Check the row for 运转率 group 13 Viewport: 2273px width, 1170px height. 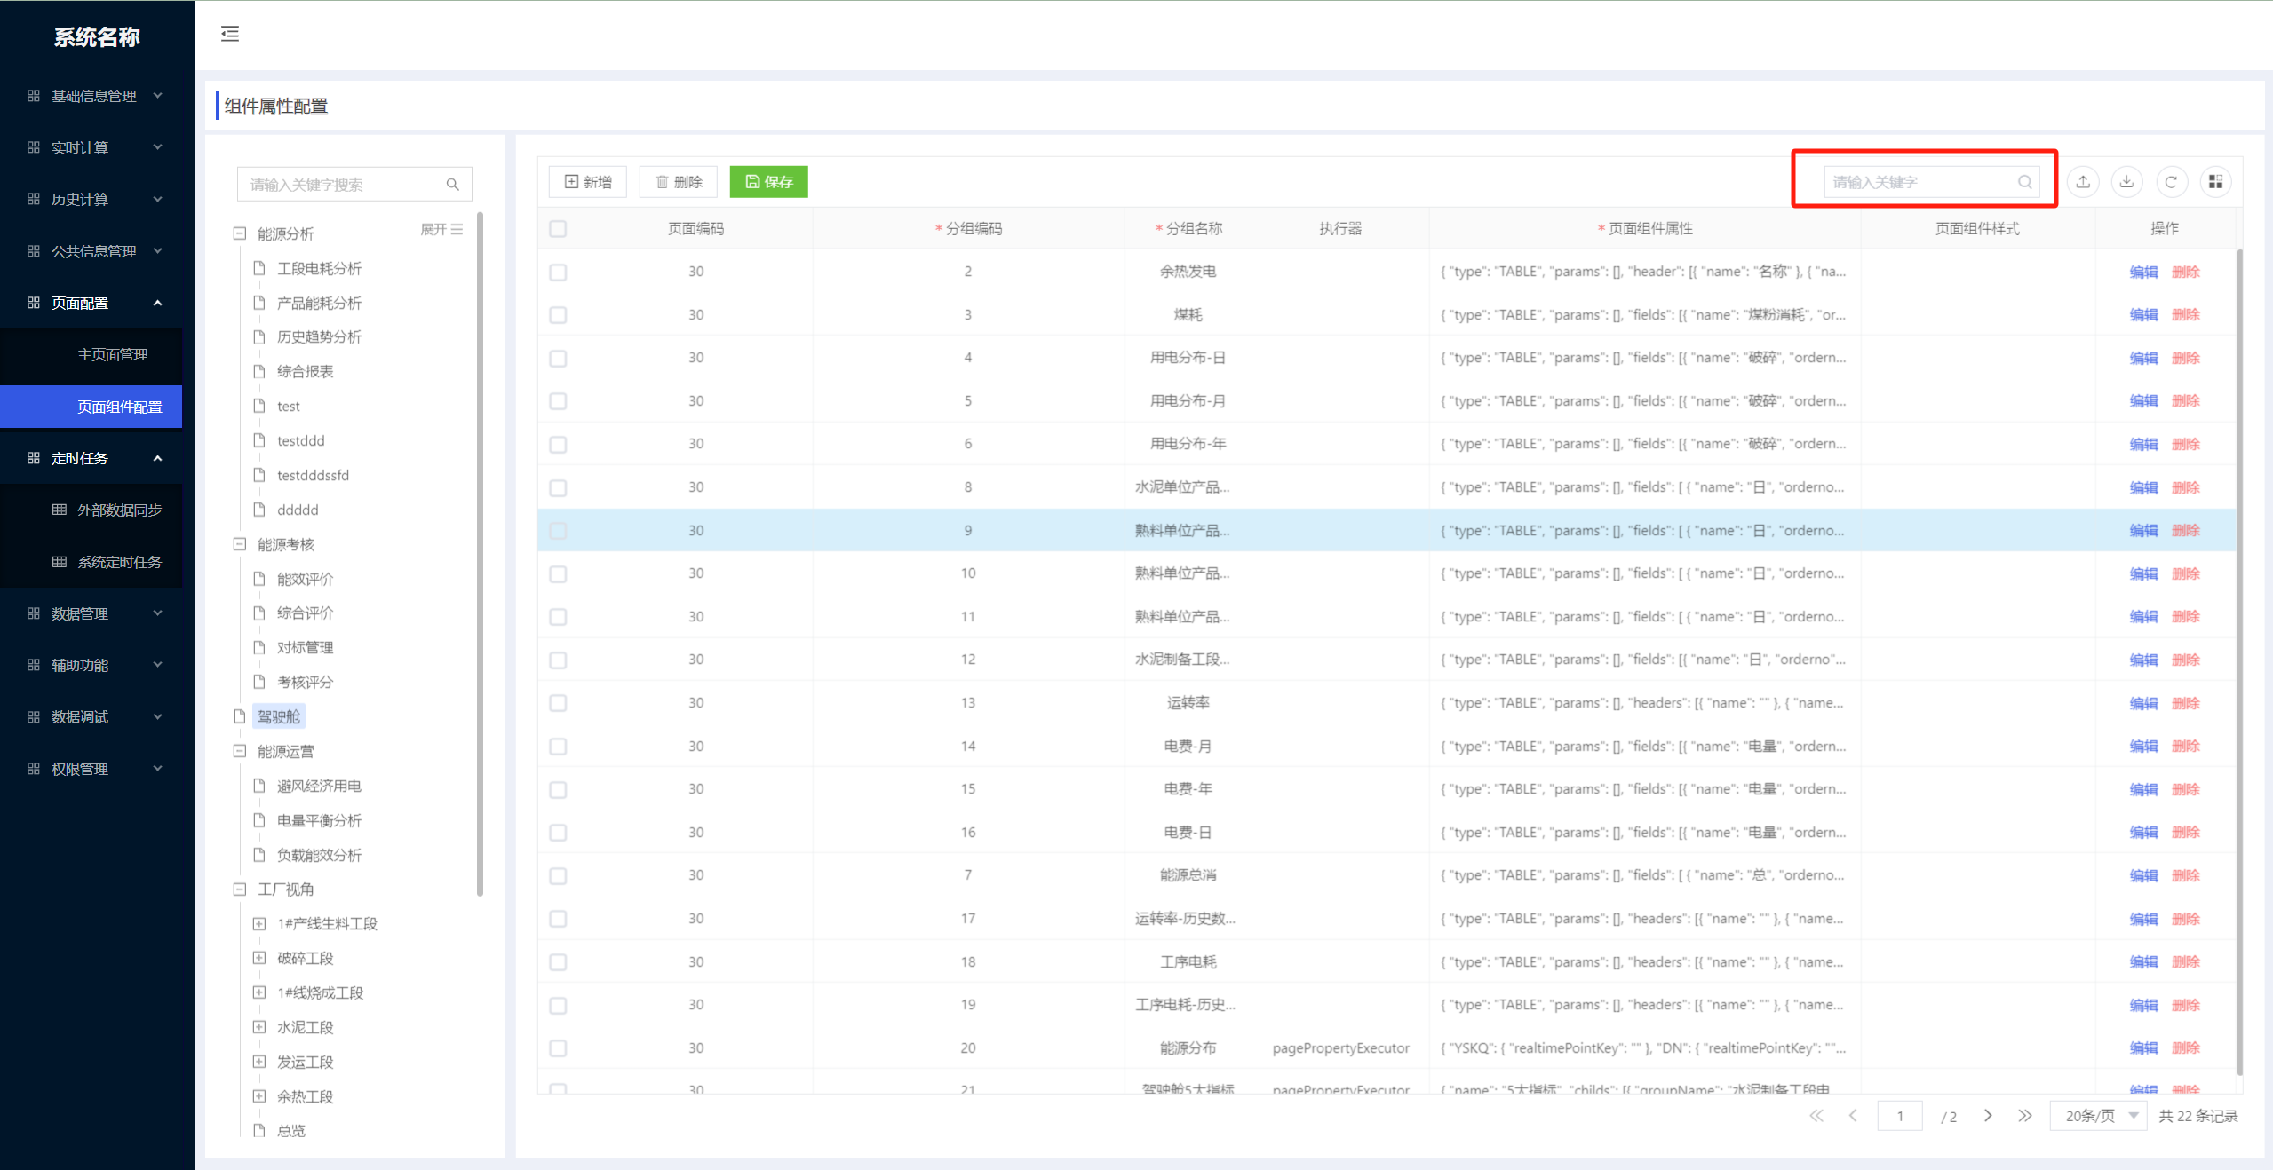[x=558, y=703]
